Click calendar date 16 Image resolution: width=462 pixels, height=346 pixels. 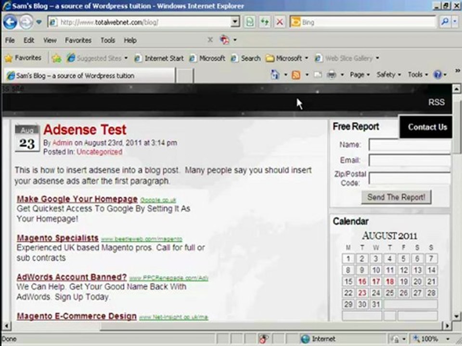(x=362, y=282)
